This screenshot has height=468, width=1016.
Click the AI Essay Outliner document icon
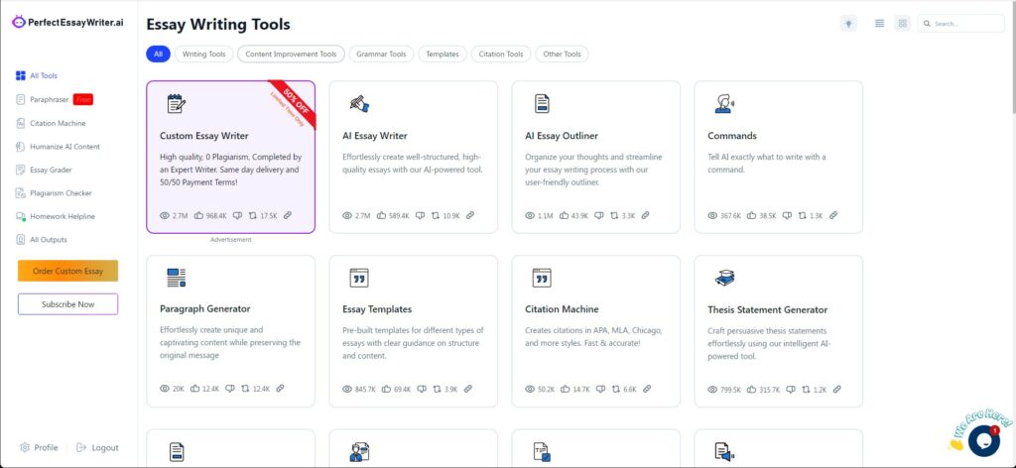(542, 103)
